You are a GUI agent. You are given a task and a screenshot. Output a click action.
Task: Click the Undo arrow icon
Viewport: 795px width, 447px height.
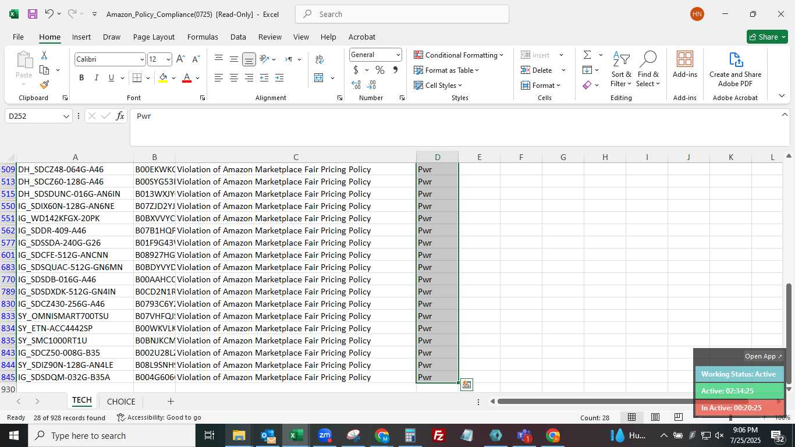point(49,14)
